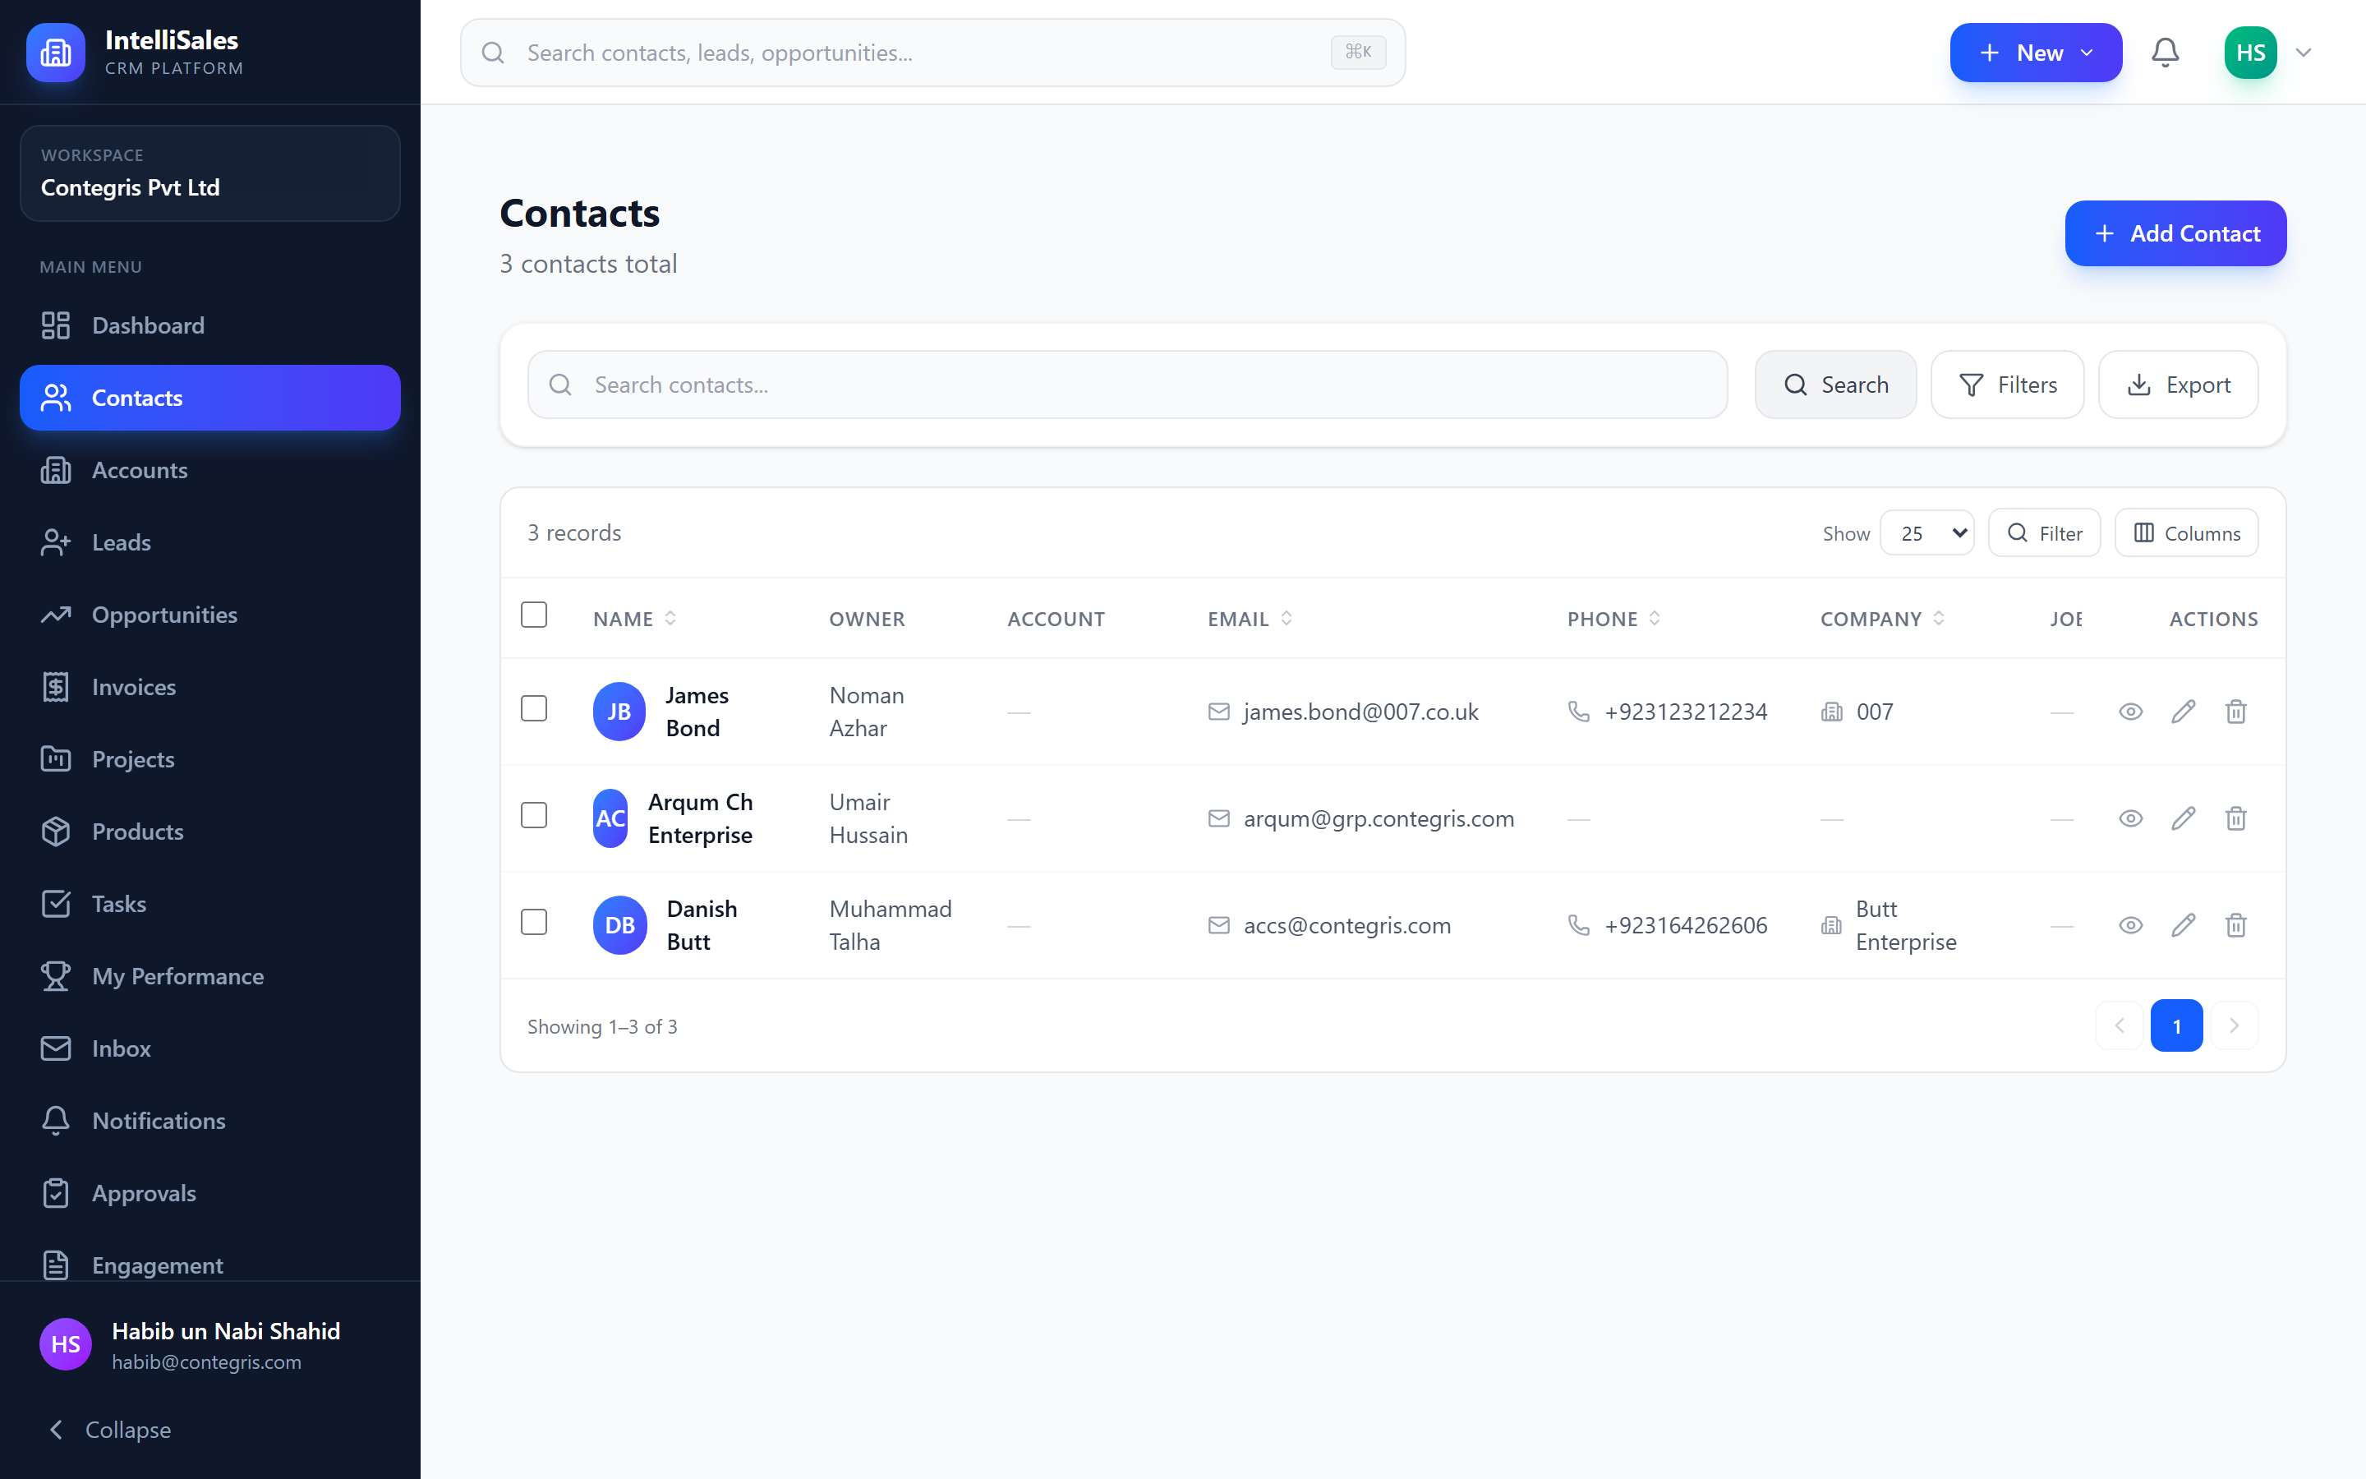Open the New dropdown button
This screenshot has width=2366, height=1479.
coord(2036,53)
